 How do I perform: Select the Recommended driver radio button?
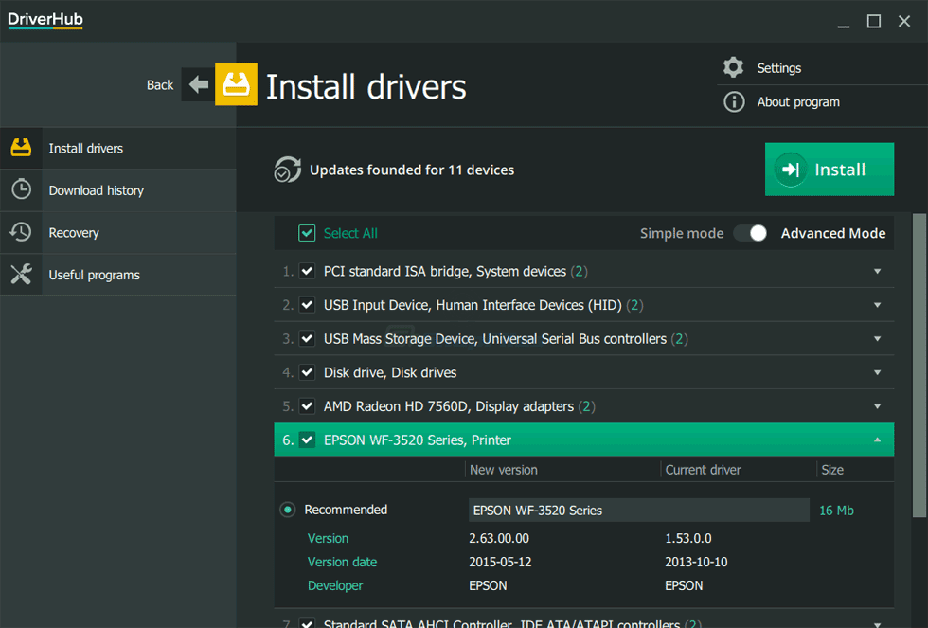[x=288, y=510]
